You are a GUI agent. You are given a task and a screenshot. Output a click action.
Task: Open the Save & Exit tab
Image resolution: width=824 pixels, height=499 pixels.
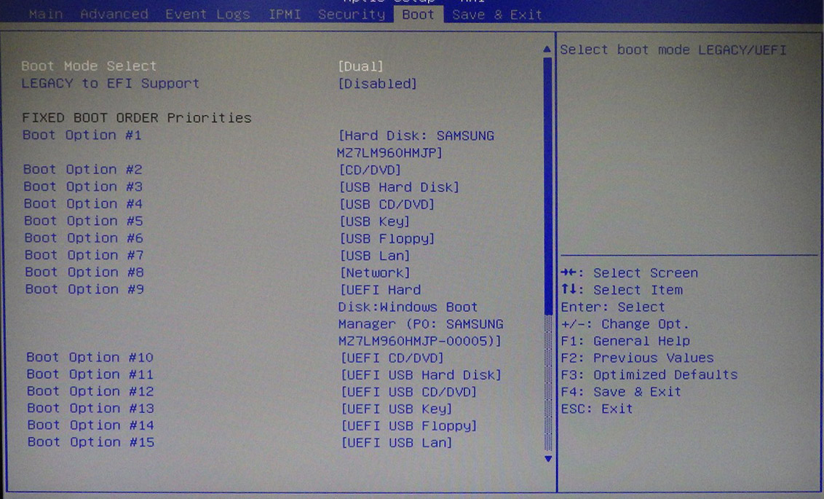click(497, 14)
